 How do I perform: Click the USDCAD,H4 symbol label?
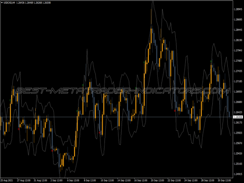point(10,3)
